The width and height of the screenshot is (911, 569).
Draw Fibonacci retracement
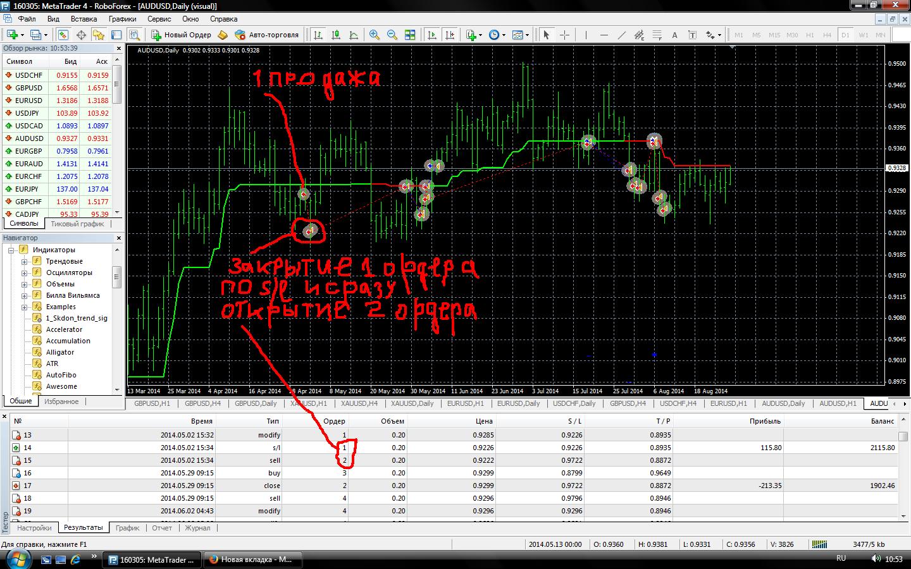657,35
